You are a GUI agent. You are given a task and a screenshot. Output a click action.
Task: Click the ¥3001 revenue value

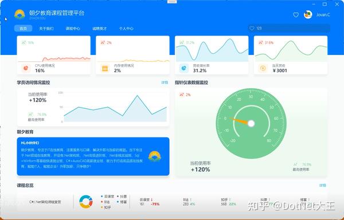tap(280, 70)
